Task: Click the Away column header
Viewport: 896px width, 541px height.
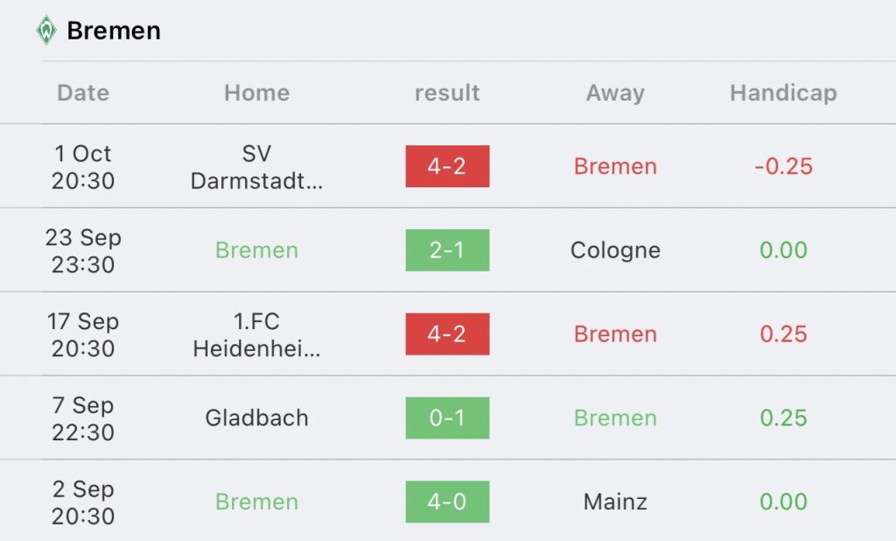Action: 615,93
